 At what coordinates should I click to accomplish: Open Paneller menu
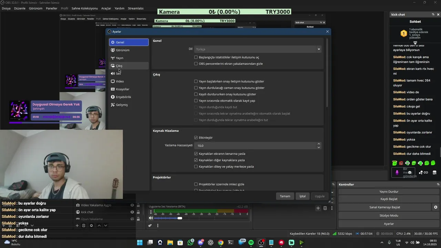(x=52, y=8)
